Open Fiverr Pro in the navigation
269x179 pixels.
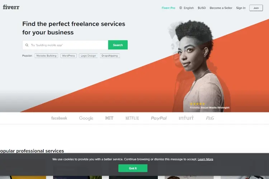(x=168, y=8)
